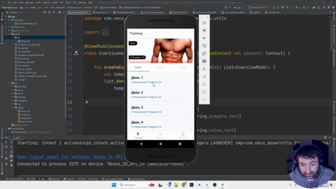The height and width of the screenshot is (189, 336).
Task: Select HARD difficulty tab in app
Action: [x=183, y=68]
